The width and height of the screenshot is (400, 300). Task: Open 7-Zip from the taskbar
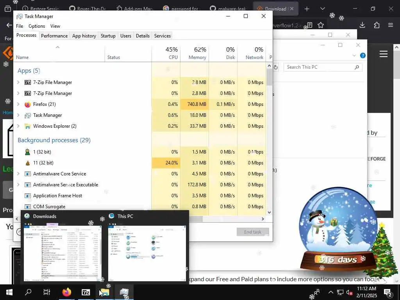pos(86,292)
